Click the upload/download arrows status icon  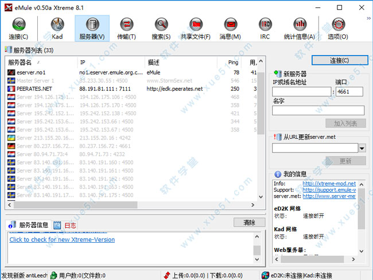(167, 275)
